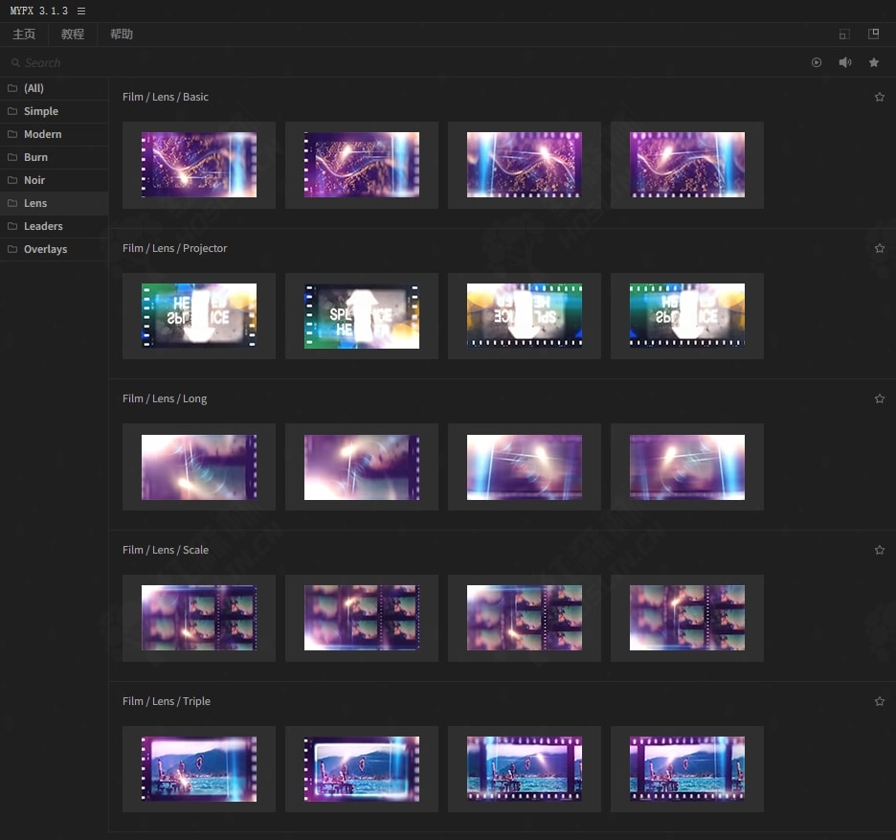Select fourth thumbnail in Lens / Triple
This screenshot has height=840, width=896.
687,769
